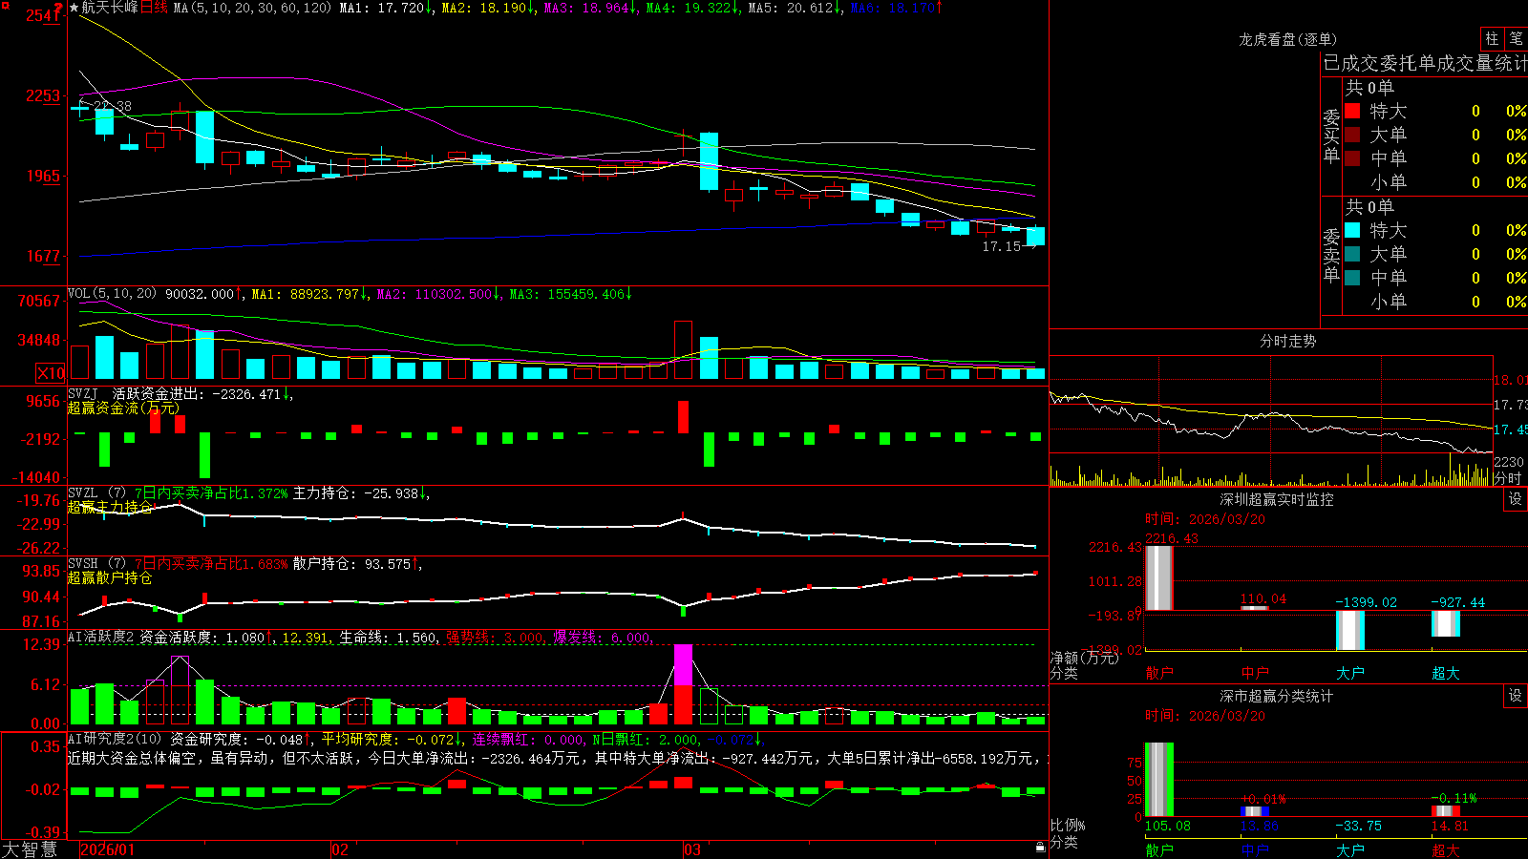Click the red 特大 buy-order color swatch
Screen dimensions: 1528x859
1352,111
